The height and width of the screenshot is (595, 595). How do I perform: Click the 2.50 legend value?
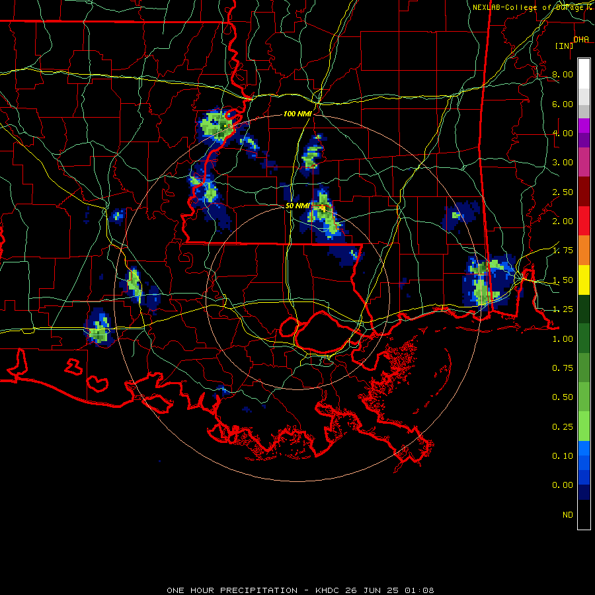pos(563,192)
